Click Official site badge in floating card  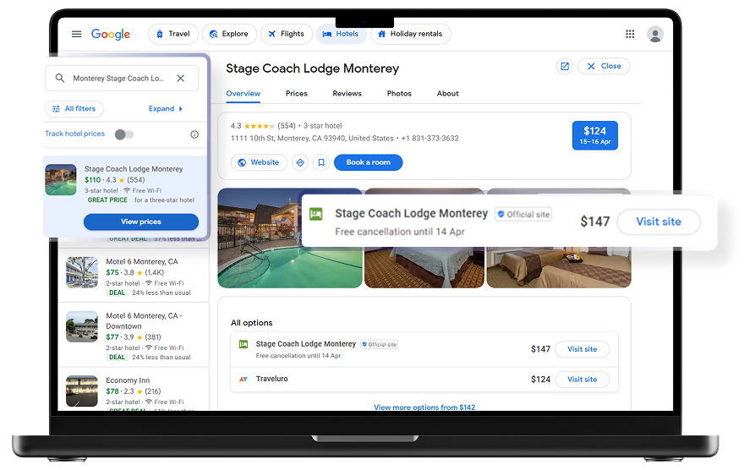click(523, 215)
